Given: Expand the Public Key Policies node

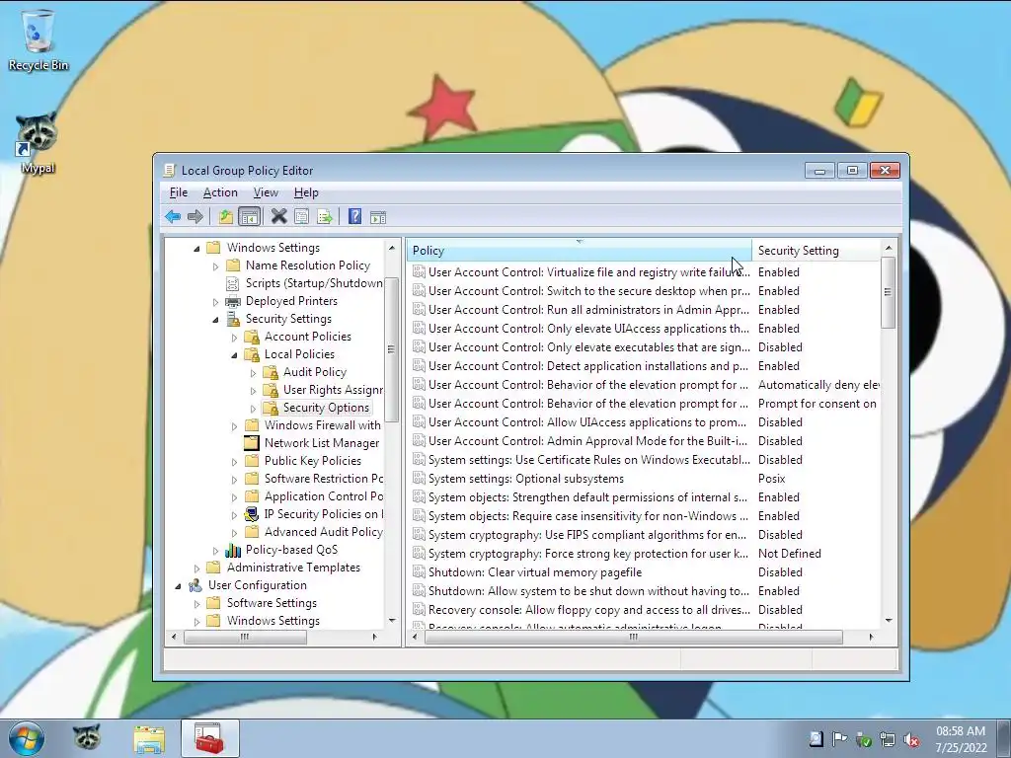Looking at the screenshot, I should click(x=234, y=462).
